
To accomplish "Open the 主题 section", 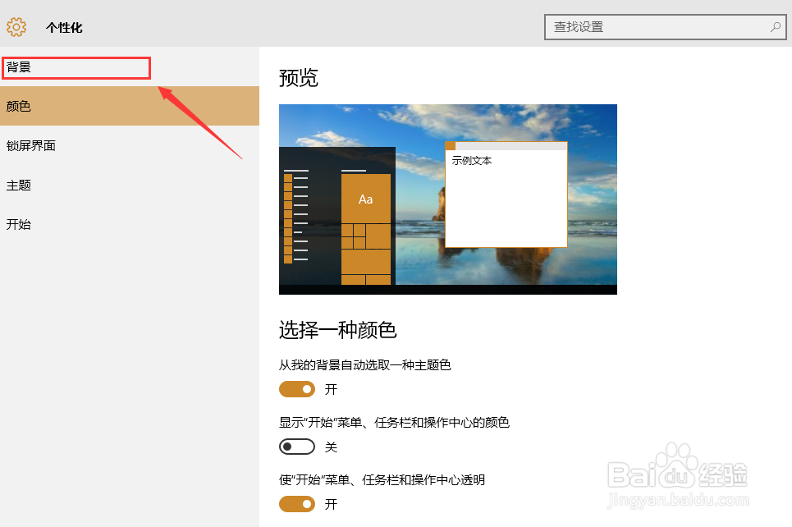I will pyautogui.click(x=18, y=185).
